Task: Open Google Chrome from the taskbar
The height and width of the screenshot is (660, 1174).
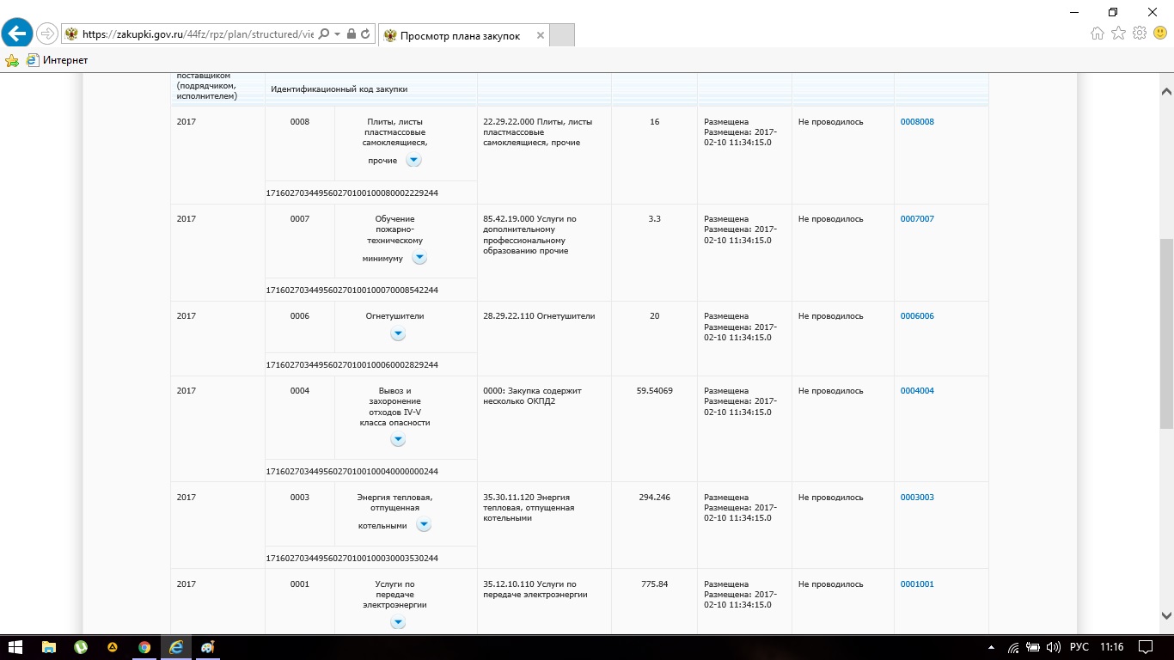Action: click(x=144, y=647)
